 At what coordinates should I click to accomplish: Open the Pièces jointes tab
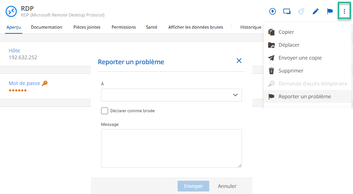pos(87,27)
